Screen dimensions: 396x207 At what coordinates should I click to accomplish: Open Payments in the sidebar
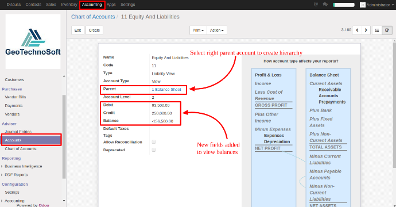tap(14, 106)
